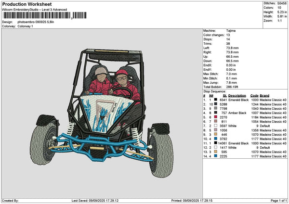Screen dimensions: 289x204
Task: Click the Brand column header
Action: (x=264, y=96)
